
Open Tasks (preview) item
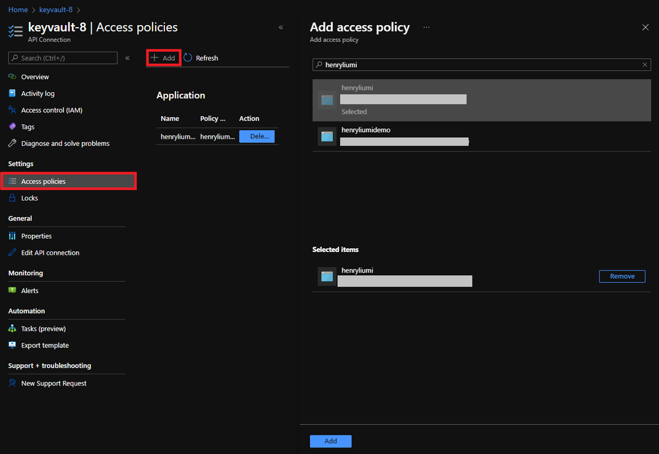tap(44, 329)
